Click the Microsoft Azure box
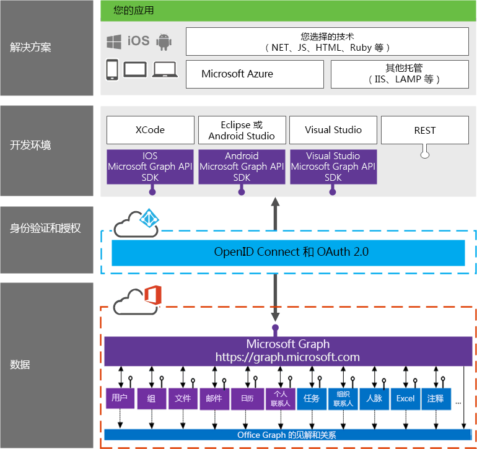Screen dimensions: 477x449 pos(255,74)
